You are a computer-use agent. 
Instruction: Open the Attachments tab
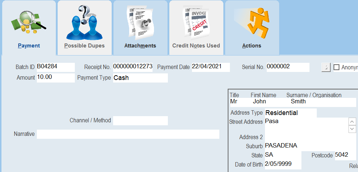pyautogui.click(x=140, y=28)
